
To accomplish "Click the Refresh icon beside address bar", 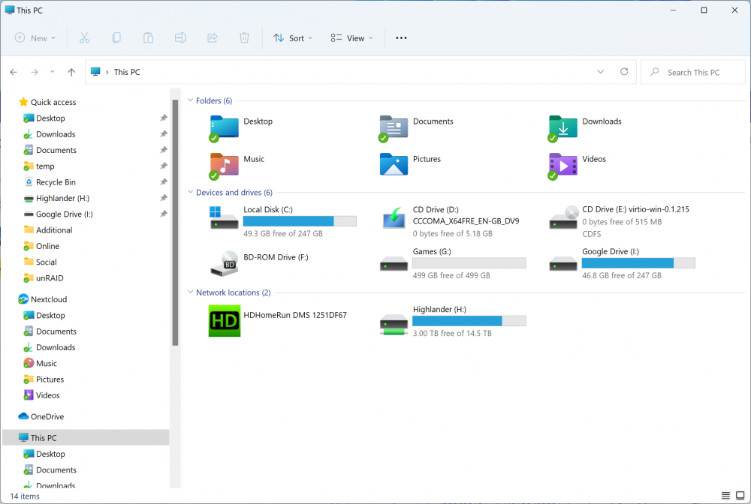I will click(624, 72).
